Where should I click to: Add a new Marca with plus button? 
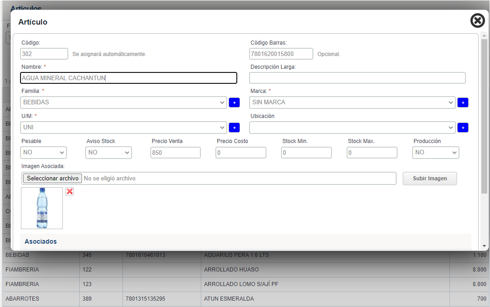[x=463, y=102]
